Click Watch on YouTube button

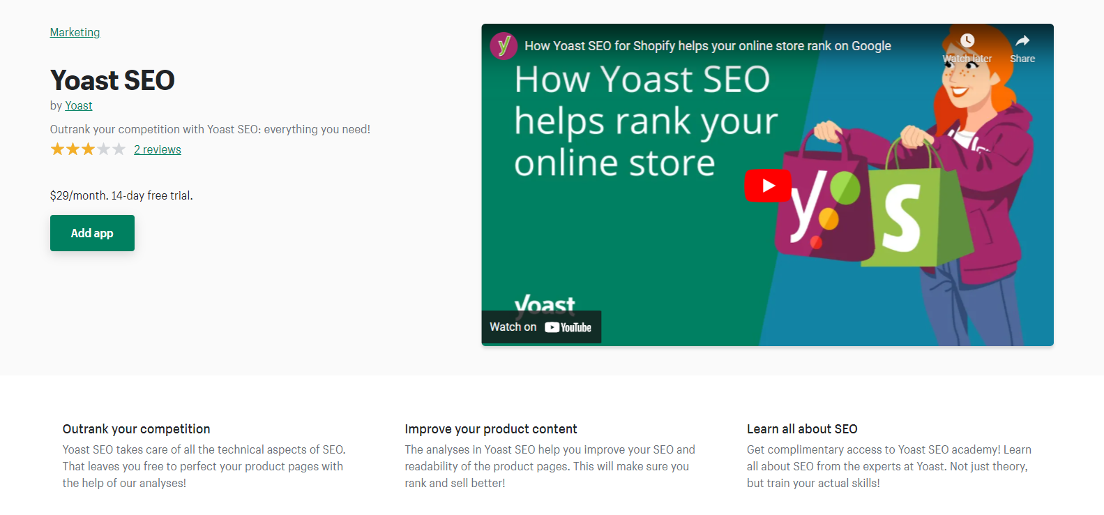click(x=541, y=327)
